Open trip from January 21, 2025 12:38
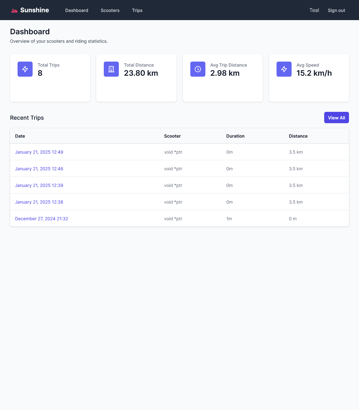This screenshot has width=359, height=410. point(39,202)
